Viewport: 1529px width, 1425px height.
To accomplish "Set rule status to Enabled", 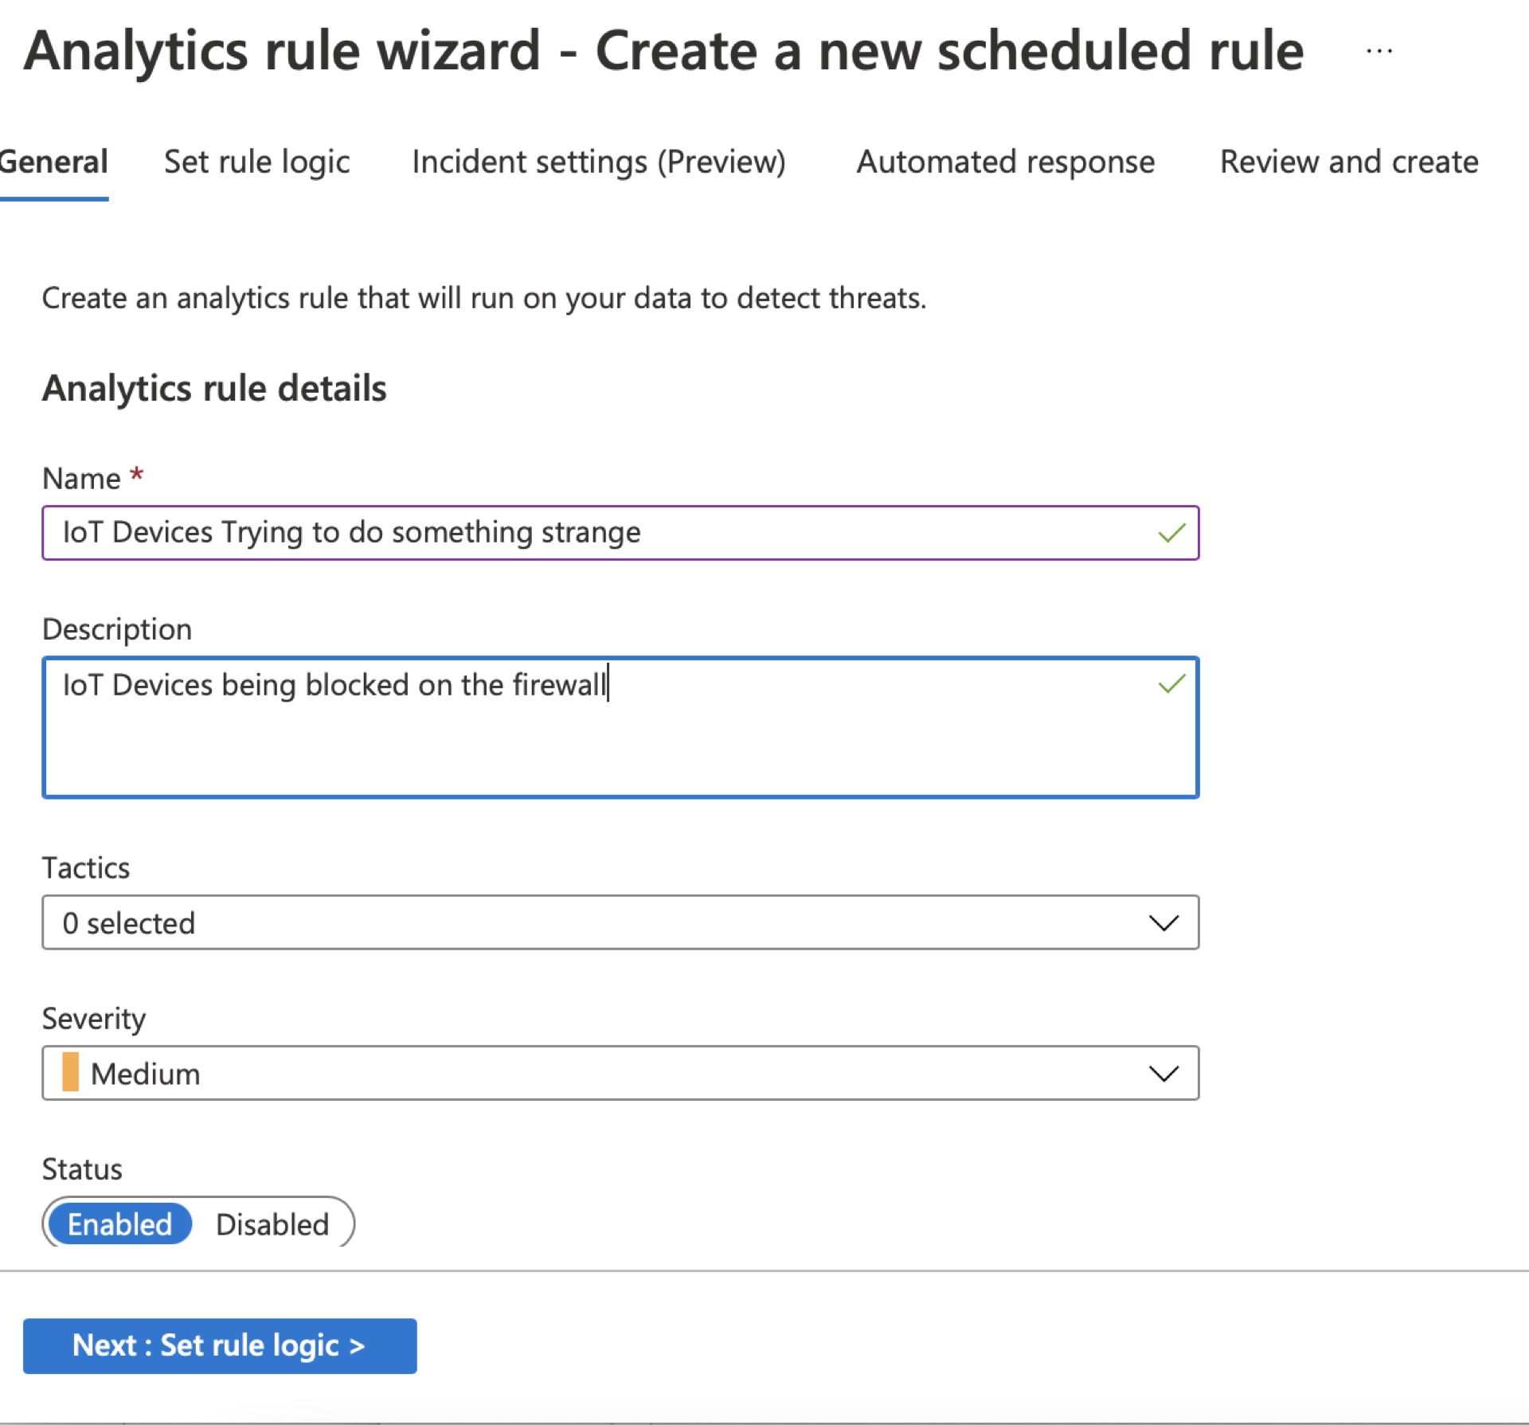I will pos(120,1224).
